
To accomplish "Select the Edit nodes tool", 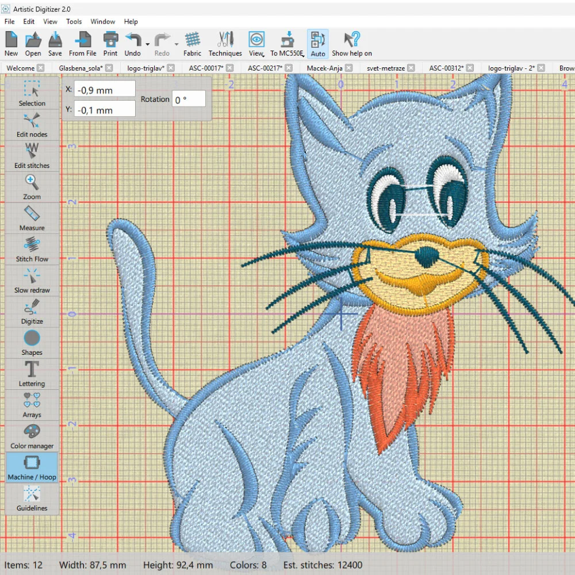I will (x=32, y=125).
